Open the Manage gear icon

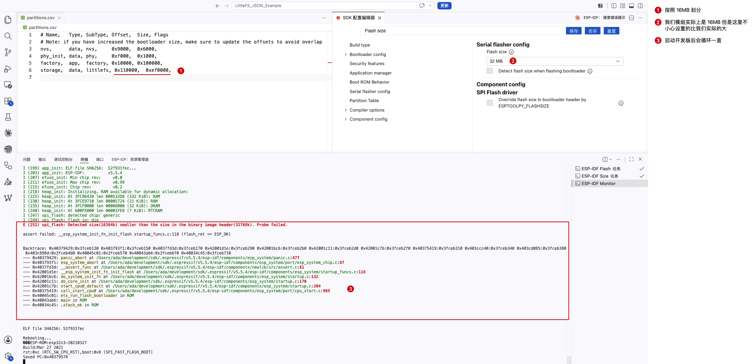tap(8, 356)
